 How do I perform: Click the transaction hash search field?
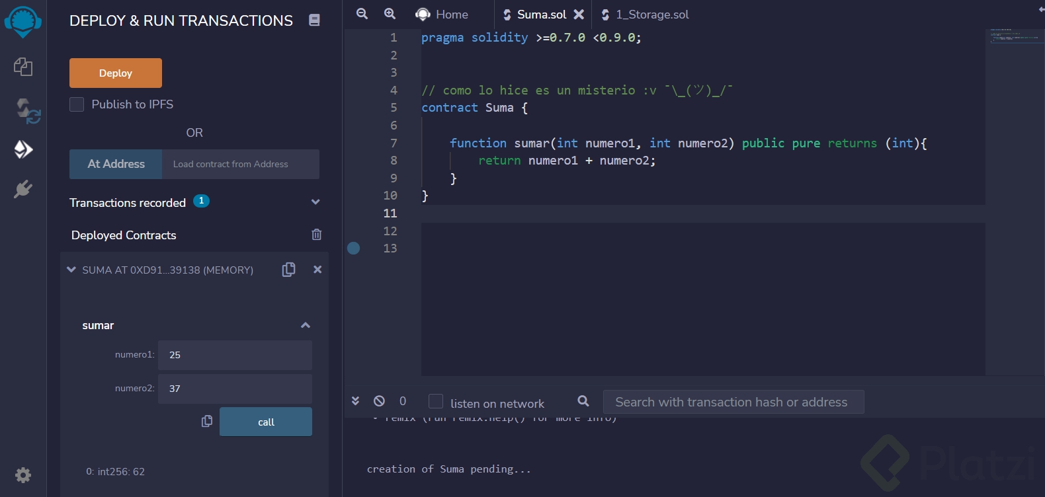[x=733, y=402]
